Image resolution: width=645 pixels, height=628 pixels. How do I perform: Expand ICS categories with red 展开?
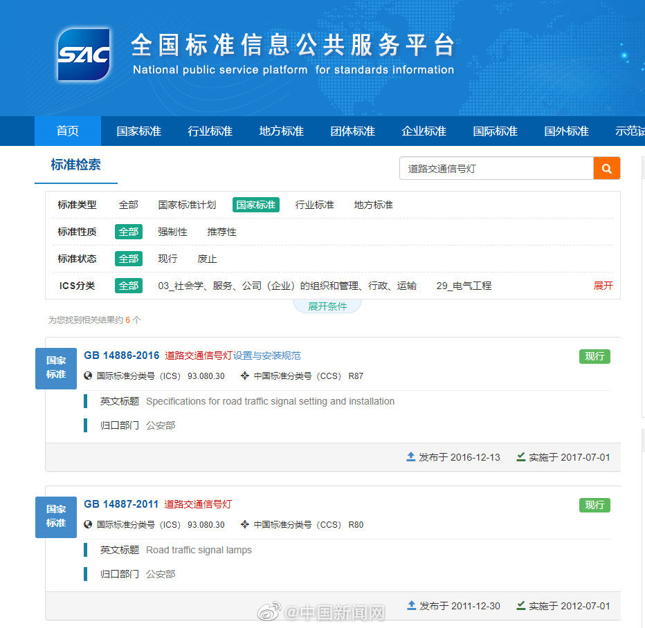[603, 286]
